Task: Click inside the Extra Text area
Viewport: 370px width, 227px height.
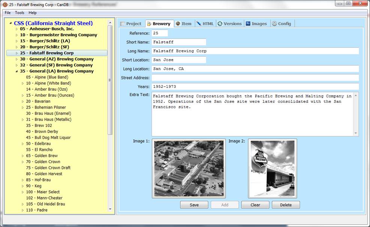Action: (x=253, y=114)
